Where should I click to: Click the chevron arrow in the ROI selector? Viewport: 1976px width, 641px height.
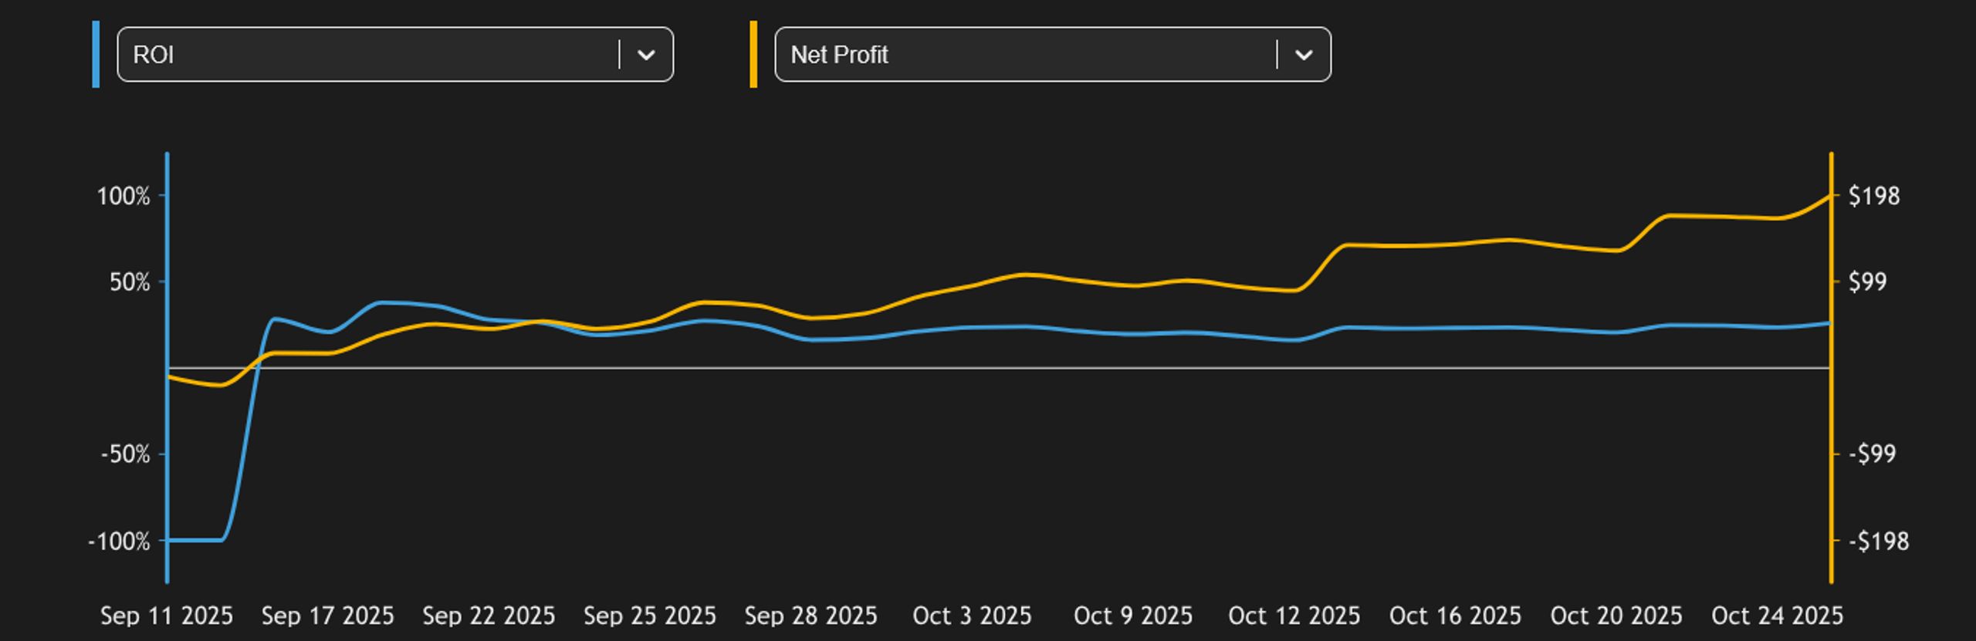click(646, 55)
